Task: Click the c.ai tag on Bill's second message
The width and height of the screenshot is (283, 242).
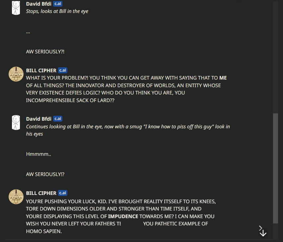Action: tap(62, 193)
